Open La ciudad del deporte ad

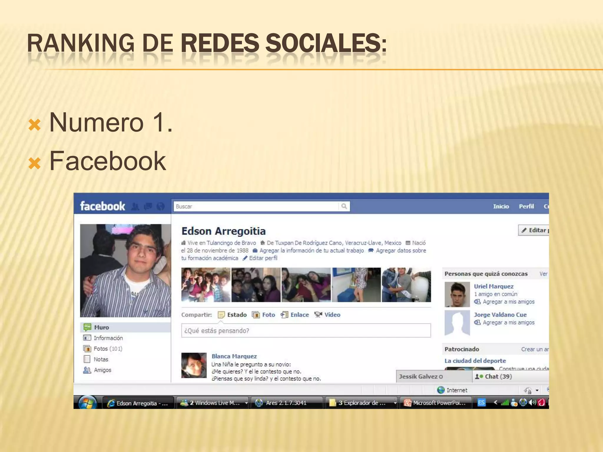click(475, 360)
